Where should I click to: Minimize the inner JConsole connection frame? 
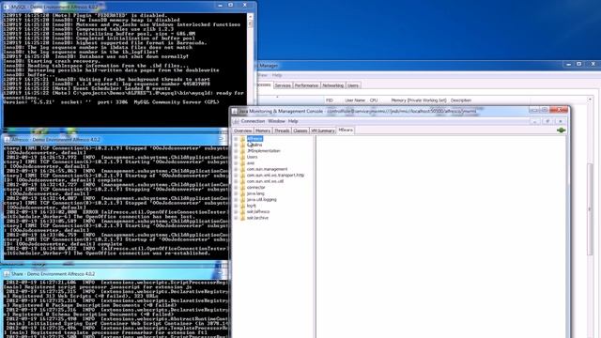click(534, 121)
